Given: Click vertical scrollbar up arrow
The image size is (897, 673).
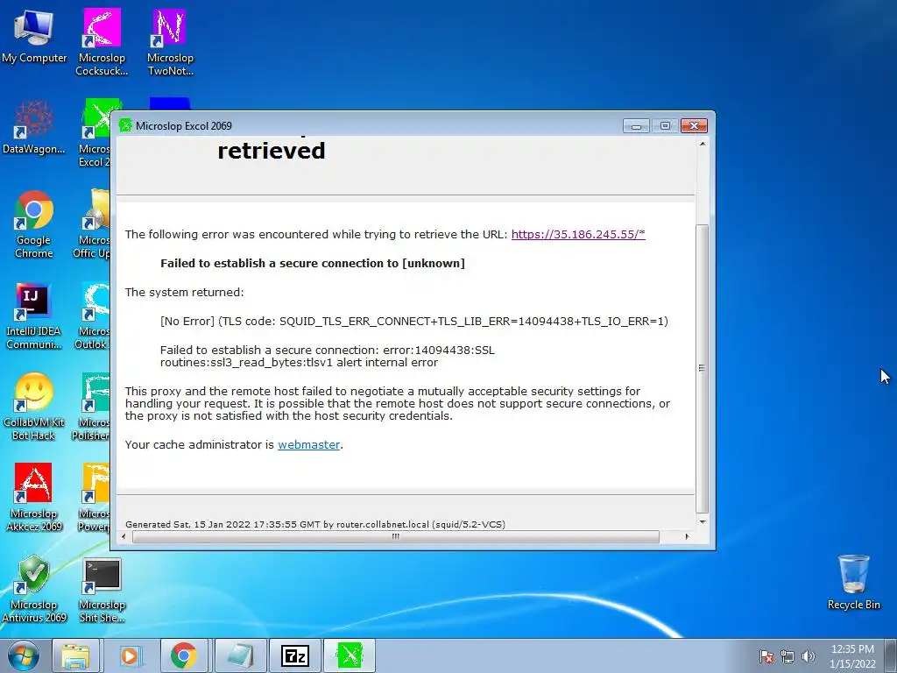Looking at the screenshot, I should 703,144.
